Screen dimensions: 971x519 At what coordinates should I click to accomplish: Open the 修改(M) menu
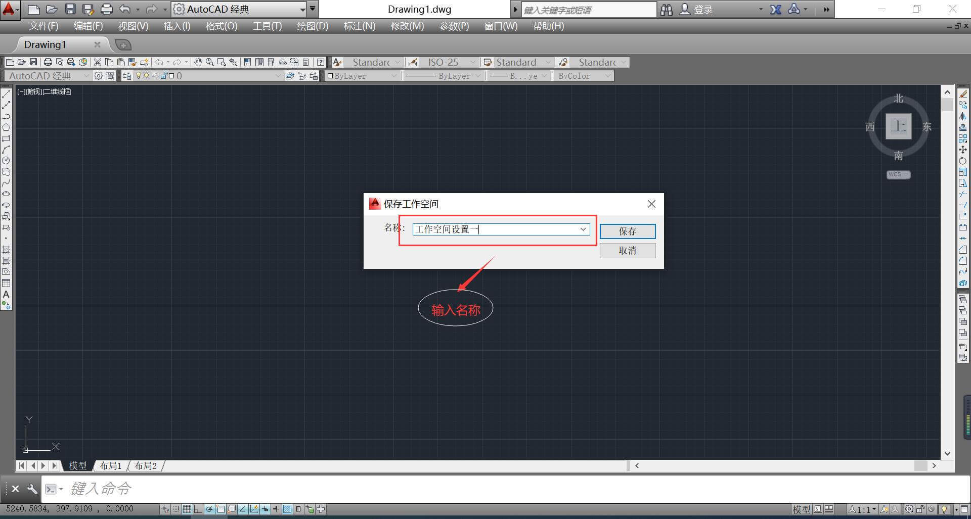407,26
